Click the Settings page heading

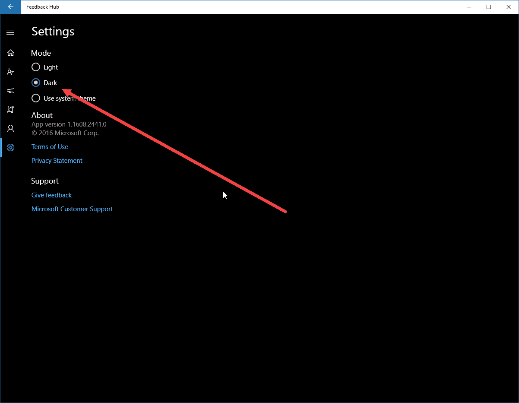(53, 32)
